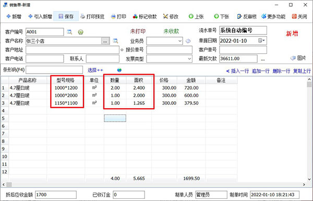This screenshot has width=313, height=201.
Task: Click the 新增 toolbar button
Action: (14, 16)
